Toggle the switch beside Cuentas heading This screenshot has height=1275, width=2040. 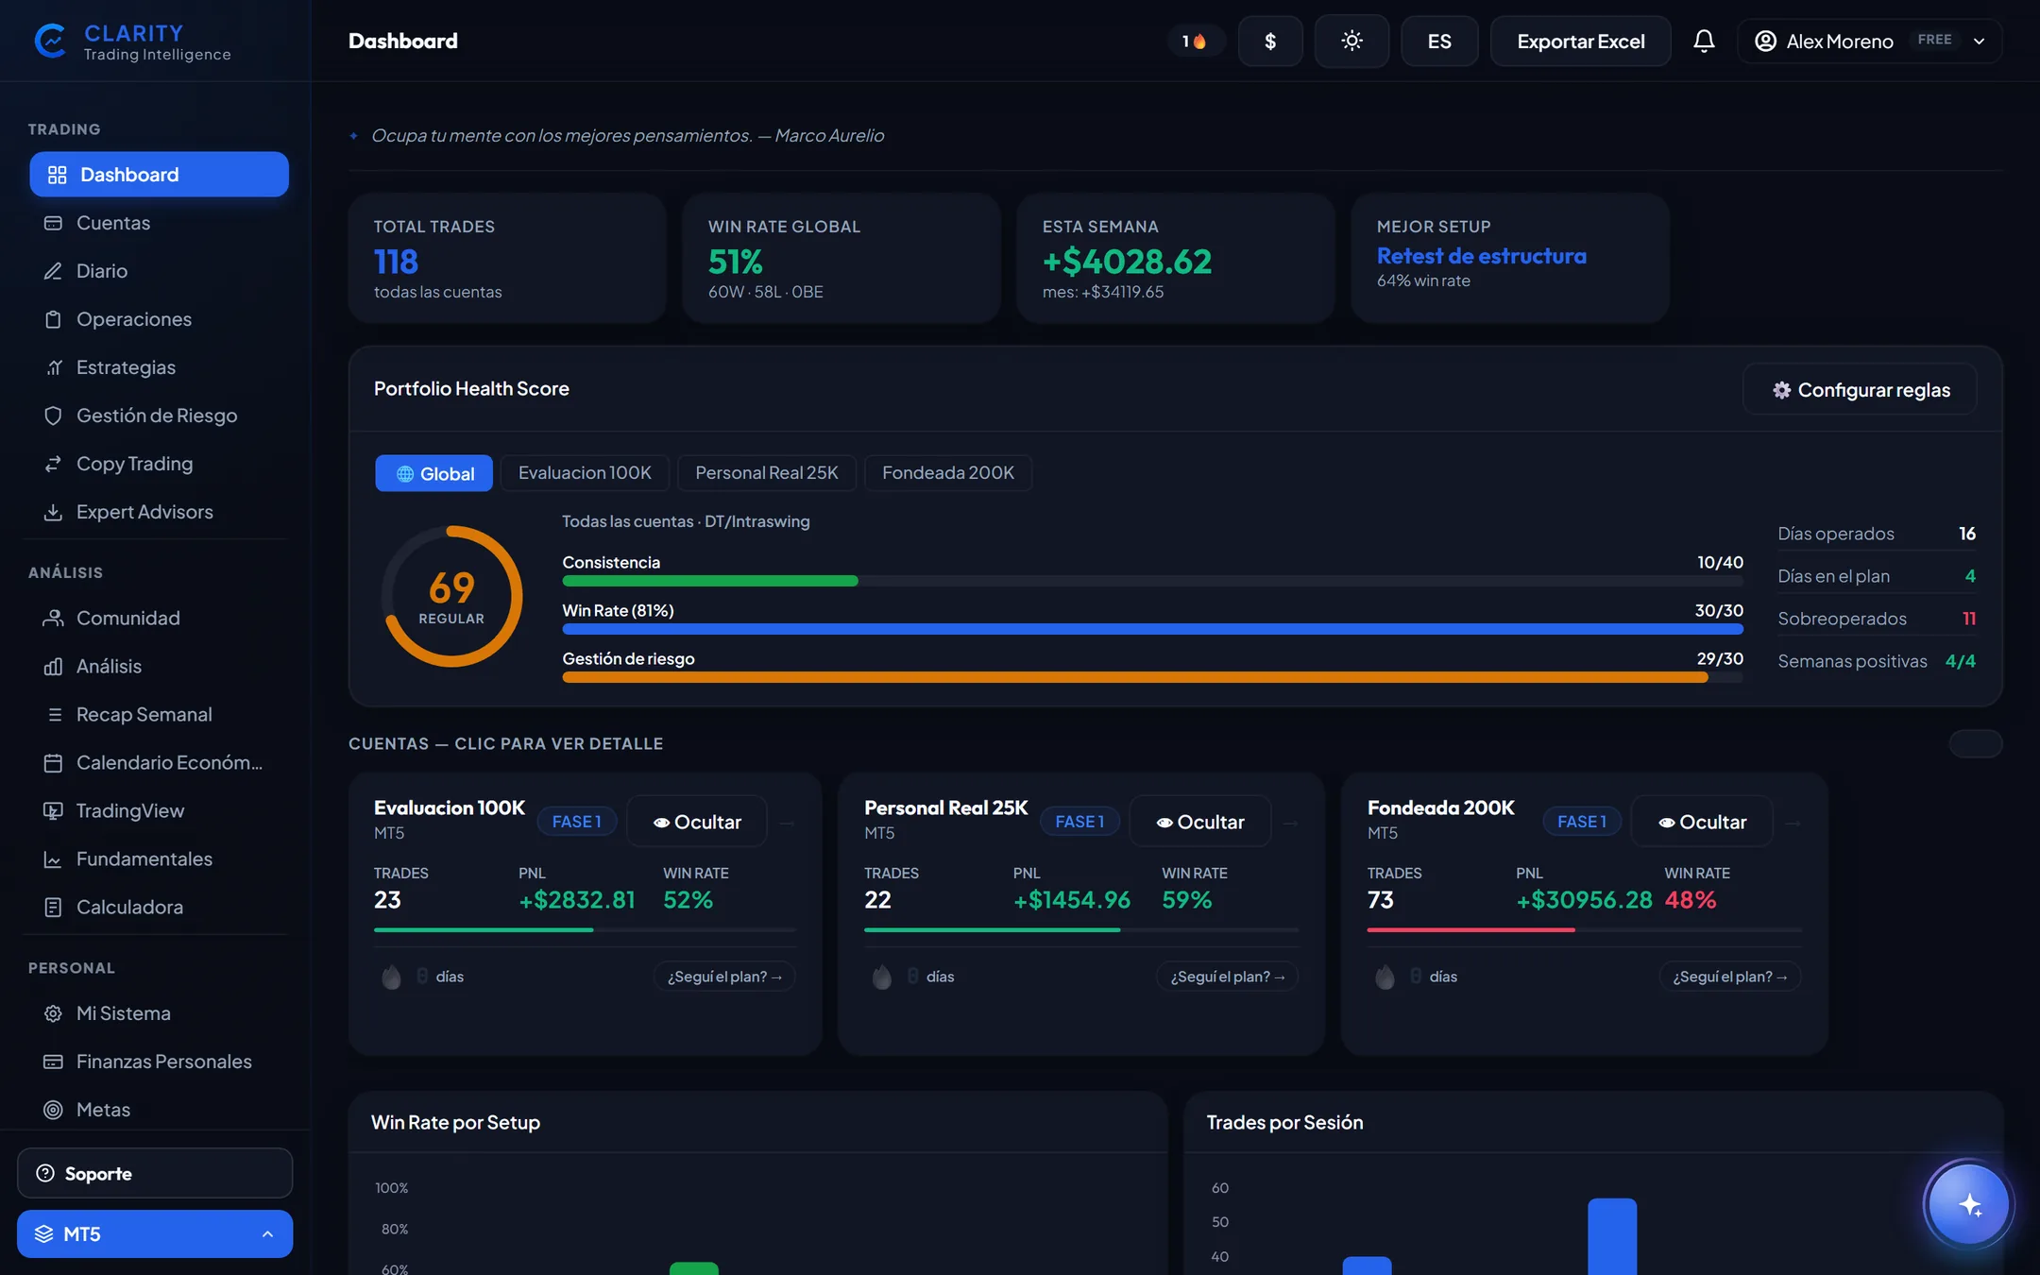click(x=1976, y=743)
